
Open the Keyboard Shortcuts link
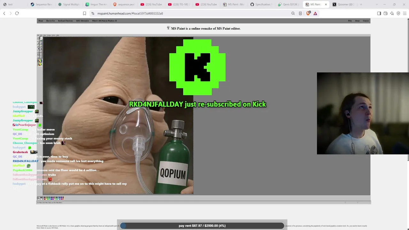tap(66, 21)
